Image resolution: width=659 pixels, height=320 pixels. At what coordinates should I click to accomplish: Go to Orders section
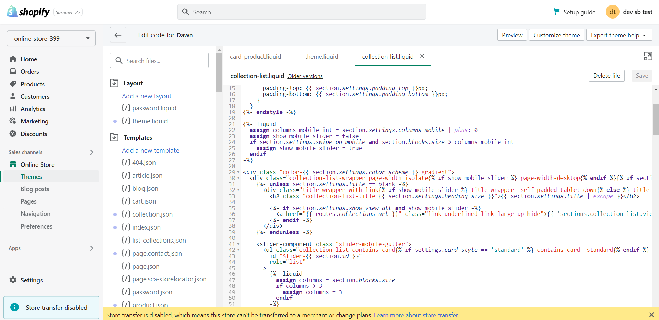(x=30, y=71)
